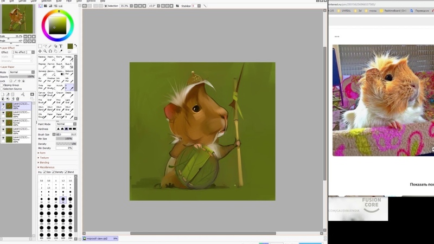Select the Rotate view tool
The width and height of the screenshot is (434, 244).
(x=50, y=51)
